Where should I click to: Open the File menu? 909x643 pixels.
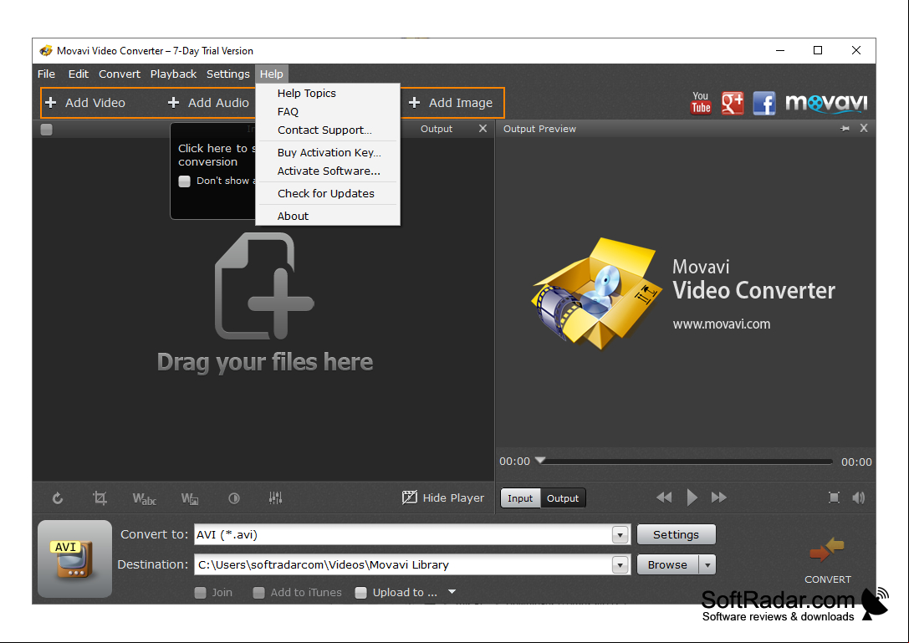(46, 74)
